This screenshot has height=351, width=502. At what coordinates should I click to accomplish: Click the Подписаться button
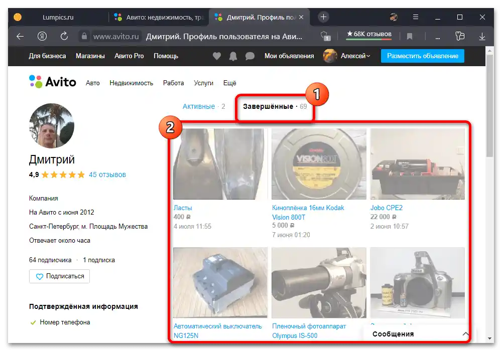[60, 276]
